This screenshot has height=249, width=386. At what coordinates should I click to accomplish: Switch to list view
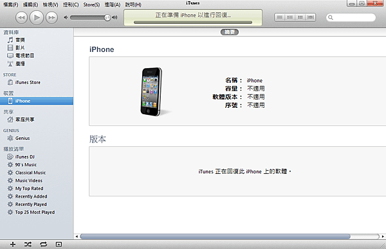tap(280, 17)
